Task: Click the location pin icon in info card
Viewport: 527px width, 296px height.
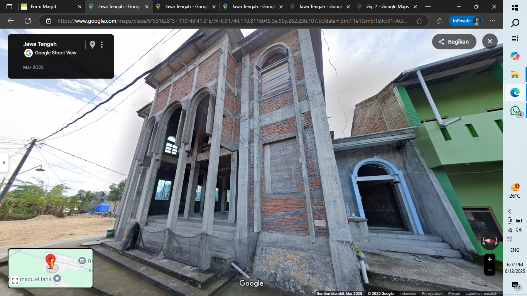Action: pyautogui.click(x=92, y=45)
